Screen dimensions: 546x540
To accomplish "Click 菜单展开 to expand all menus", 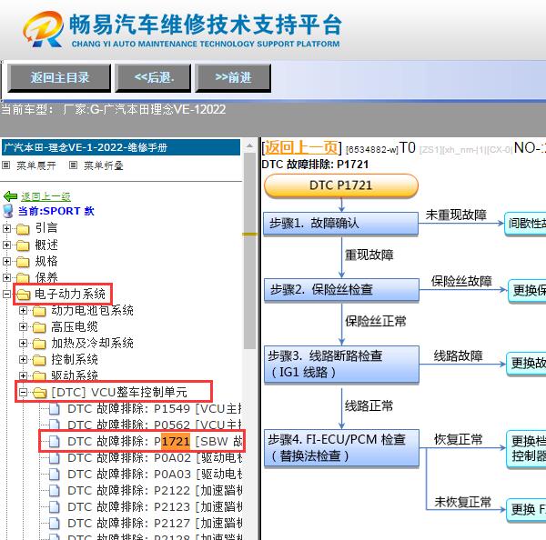I will click(x=36, y=165).
